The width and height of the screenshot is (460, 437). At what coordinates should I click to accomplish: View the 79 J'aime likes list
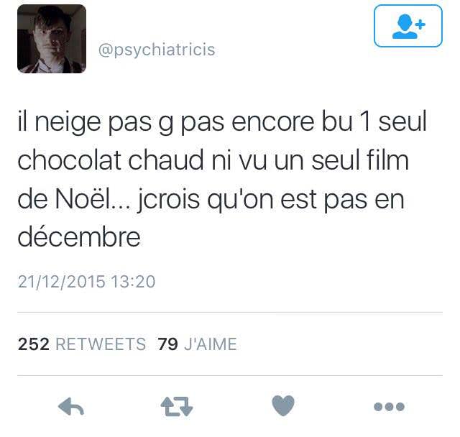(x=197, y=344)
